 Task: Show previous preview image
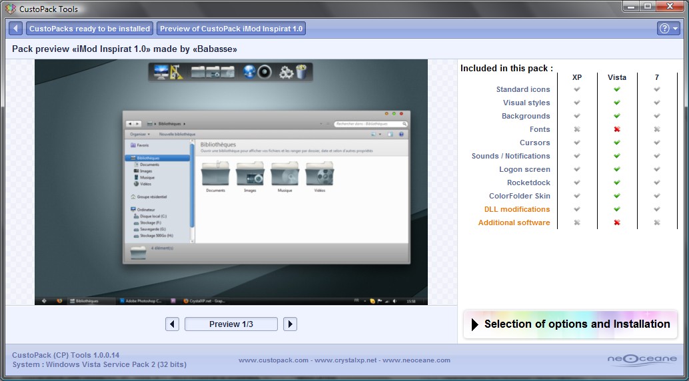pos(172,324)
